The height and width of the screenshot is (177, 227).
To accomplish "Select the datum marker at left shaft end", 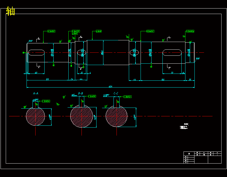I will pos(24,53).
